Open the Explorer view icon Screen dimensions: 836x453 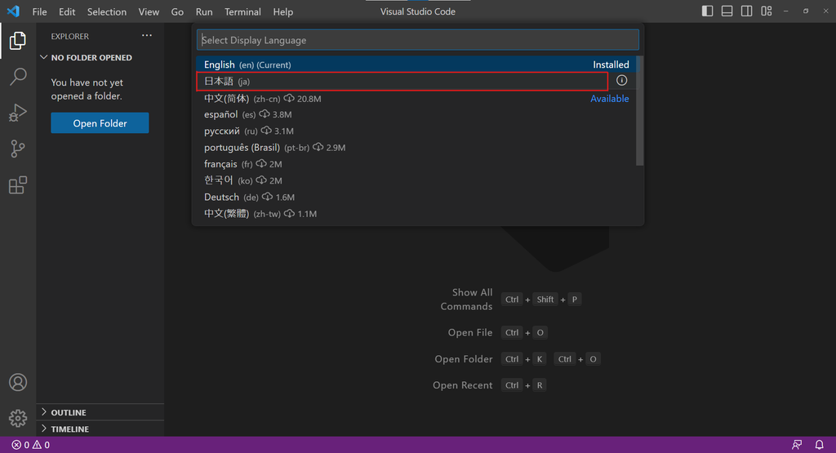point(17,40)
